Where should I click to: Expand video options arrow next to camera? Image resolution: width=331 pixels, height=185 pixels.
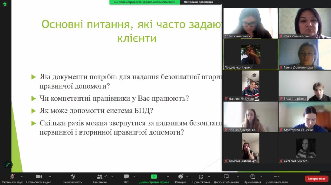(x=50, y=176)
